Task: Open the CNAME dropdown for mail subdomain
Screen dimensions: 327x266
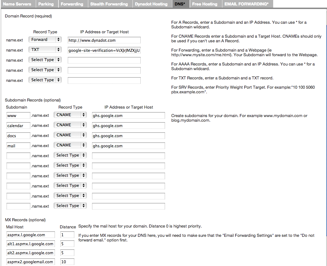Action: pos(70,145)
